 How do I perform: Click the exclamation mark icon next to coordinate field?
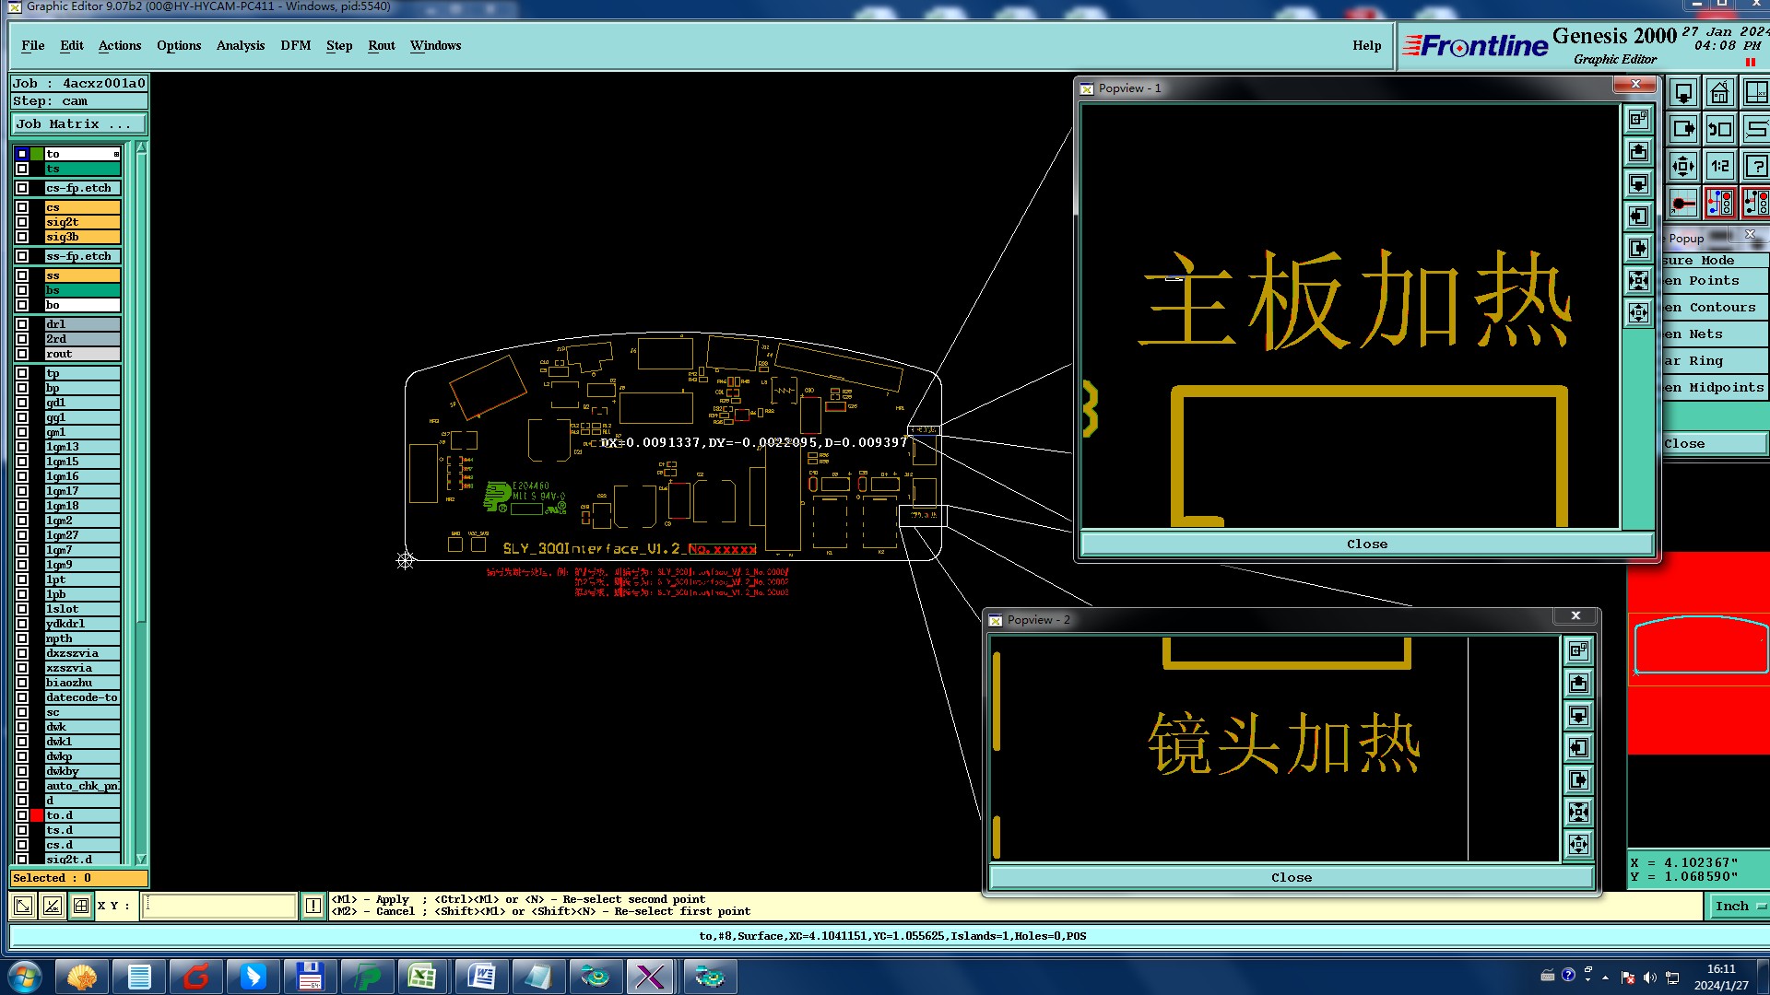point(313,906)
